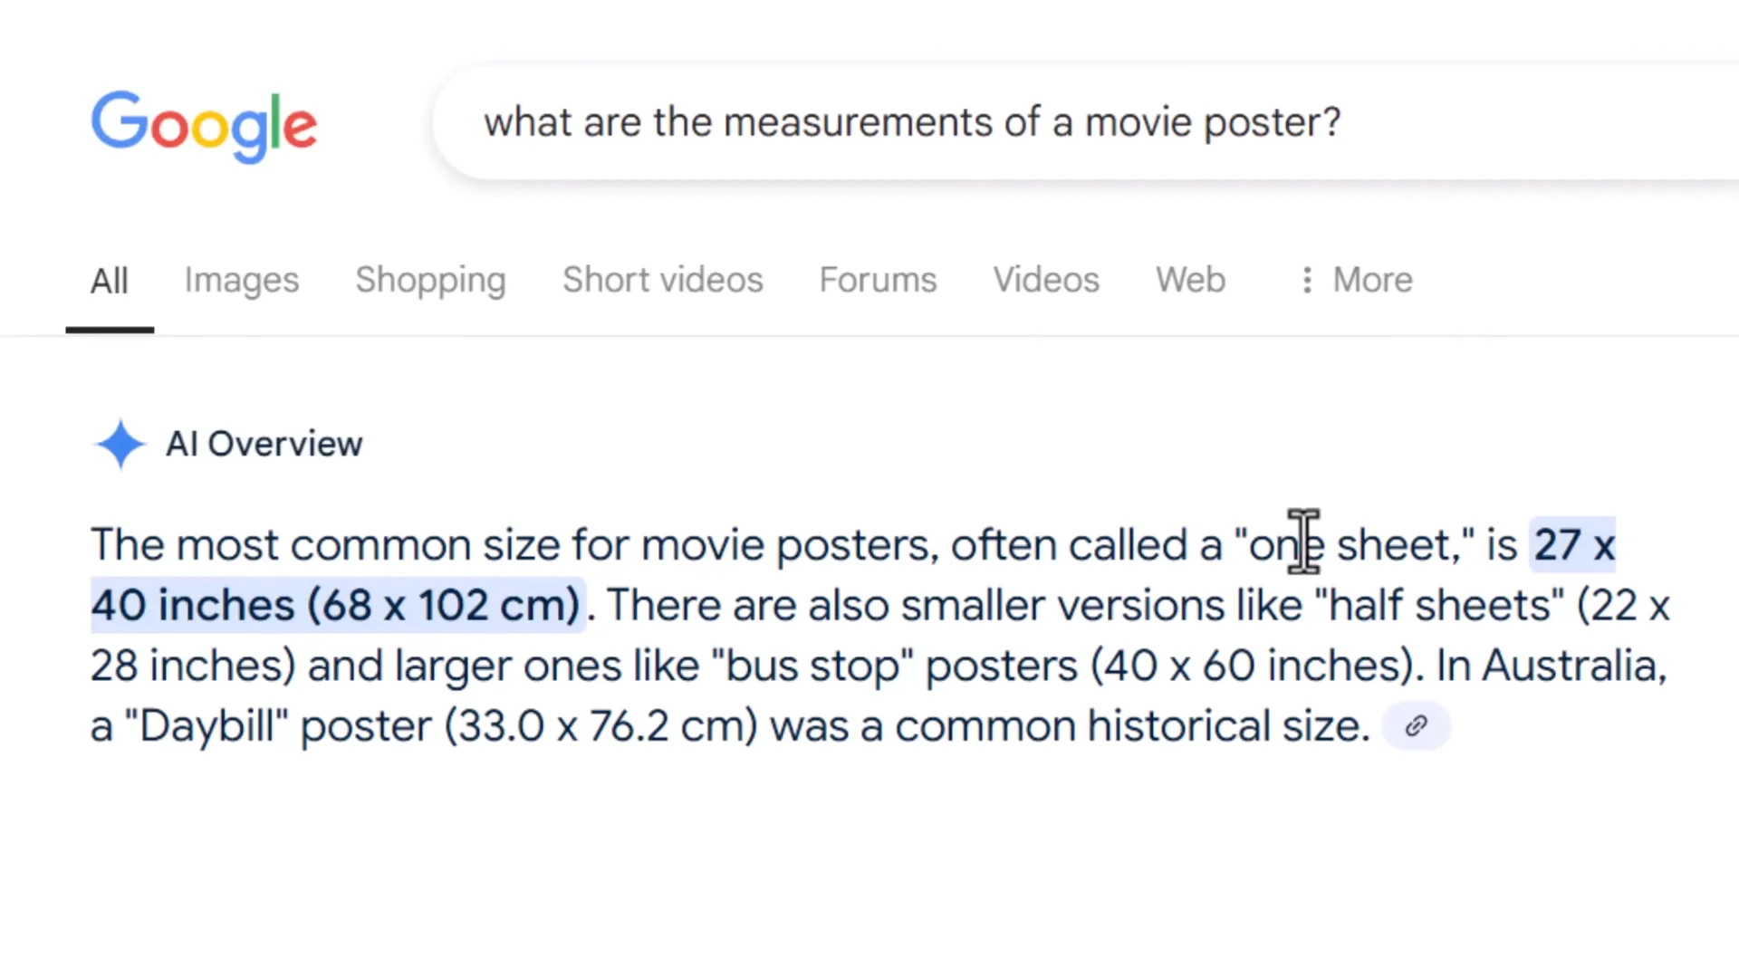Open the Web results tab
Viewport: 1739px width, 978px height.
(x=1190, y=280)
